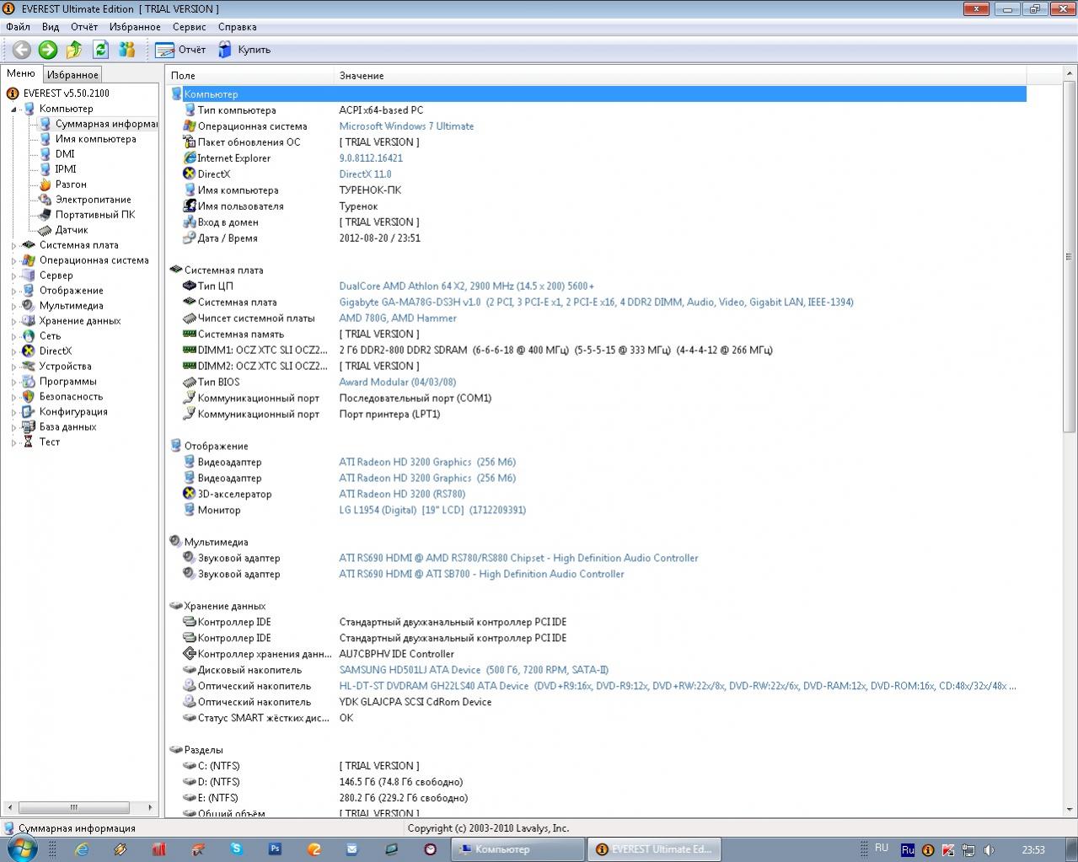Expand the DirectX tree node
The image size is (1078, 862).
coord(14,351)
